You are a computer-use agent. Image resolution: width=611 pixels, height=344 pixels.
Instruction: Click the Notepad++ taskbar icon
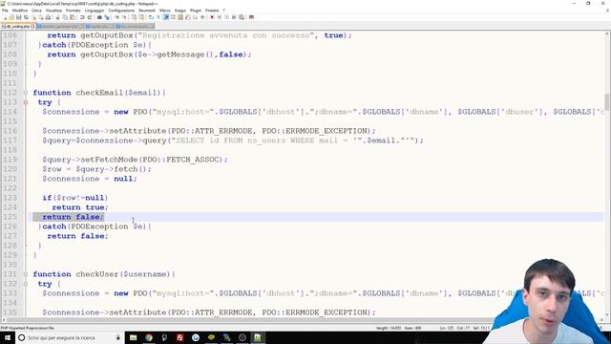pos(258,337)
